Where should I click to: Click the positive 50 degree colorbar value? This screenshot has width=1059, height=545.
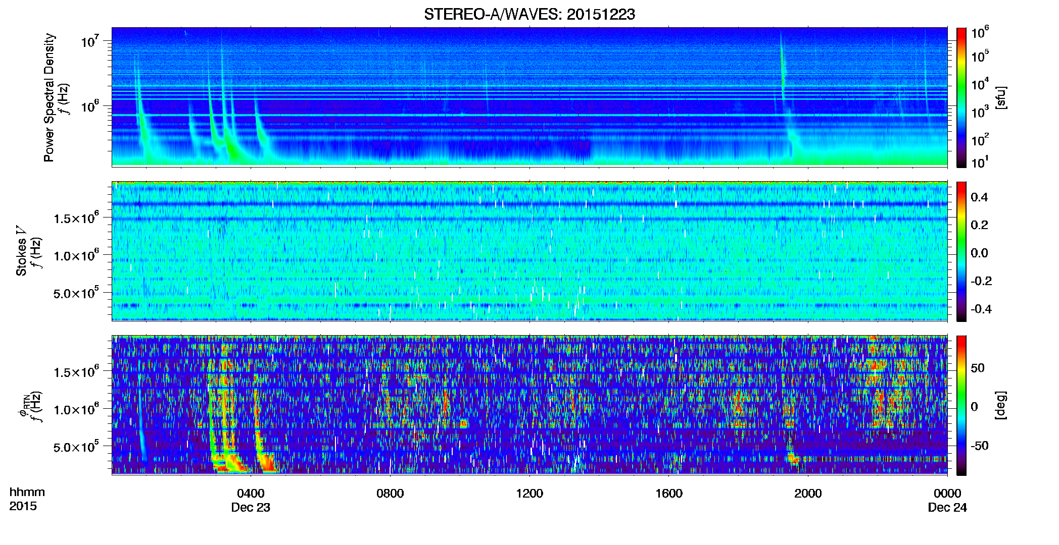[978, 368]
